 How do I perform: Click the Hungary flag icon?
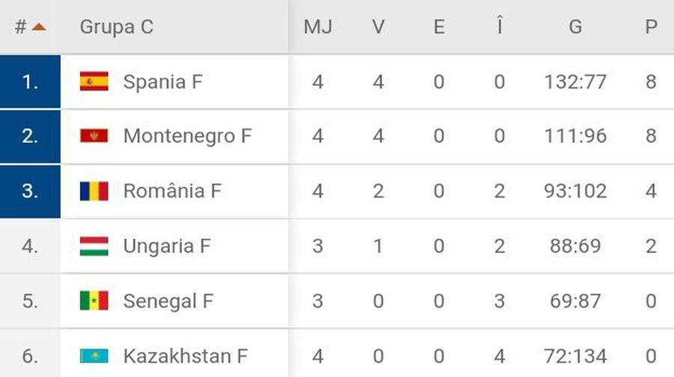click(94, 246)
